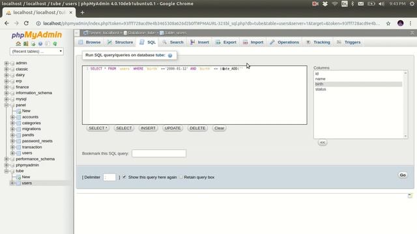
Task: Toggle Show this query here again checkbox
Action: tap(124, 177)
